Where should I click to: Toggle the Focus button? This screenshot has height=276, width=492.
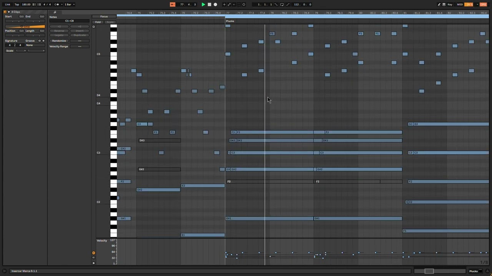click(104, 16)
